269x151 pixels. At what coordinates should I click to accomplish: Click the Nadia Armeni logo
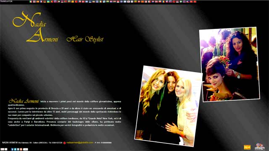pos(35,27)
